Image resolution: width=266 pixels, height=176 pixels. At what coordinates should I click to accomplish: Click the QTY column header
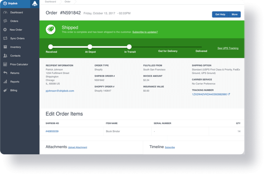point(238,124)
